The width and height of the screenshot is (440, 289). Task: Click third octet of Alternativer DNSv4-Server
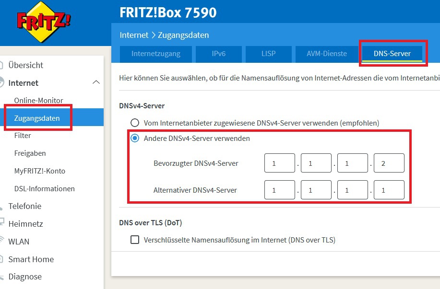tap(353, 190)
